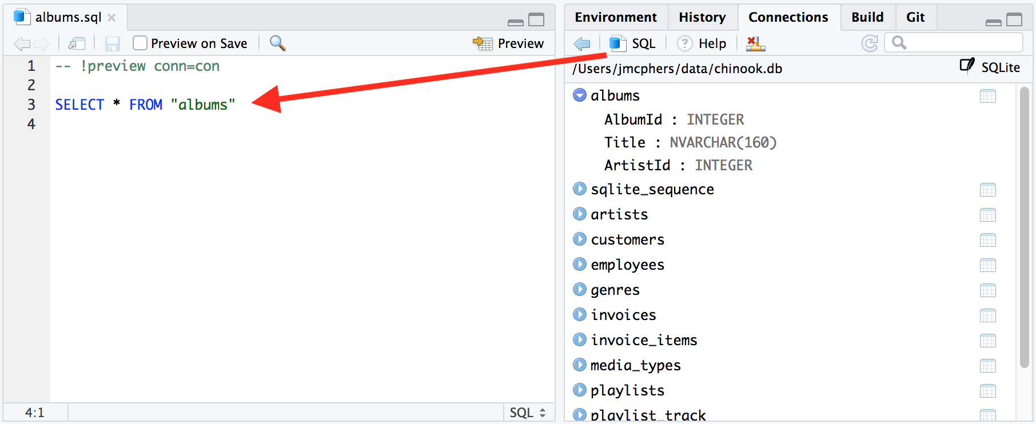Viewport: 1036px width, 424px height.
Task: Expand the invoices table columns
Action: tap(580, 315)
